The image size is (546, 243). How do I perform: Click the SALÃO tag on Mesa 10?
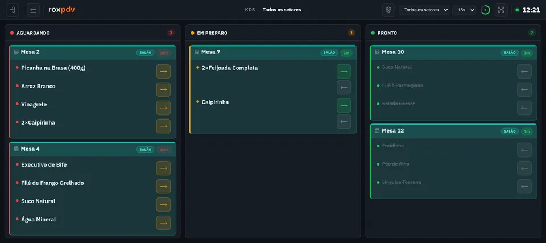(510, 53)
